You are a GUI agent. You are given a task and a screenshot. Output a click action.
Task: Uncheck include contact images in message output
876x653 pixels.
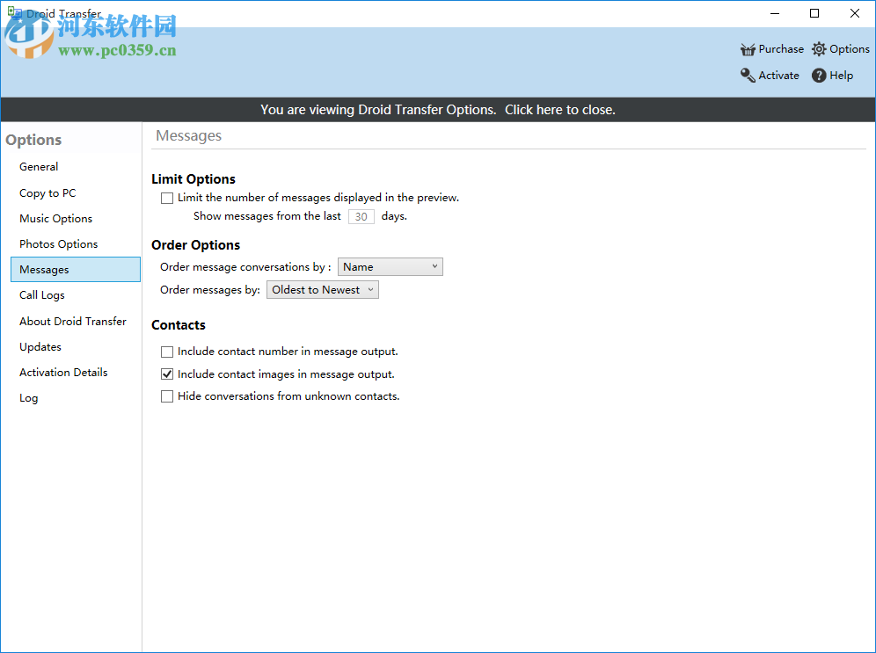[167, 374]
